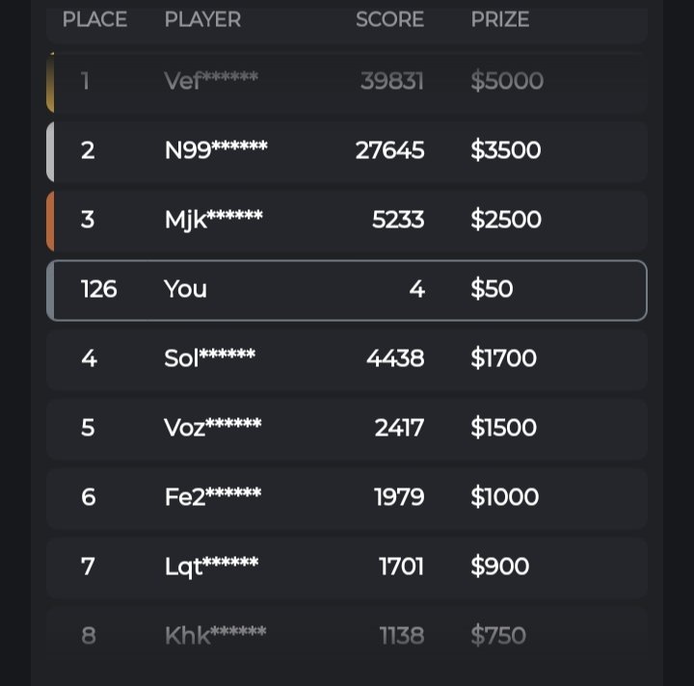Image resolution: width=694 pixels, height=686 pixels.
Task: Select player N99****** in second place
Action: click(216, 150)
